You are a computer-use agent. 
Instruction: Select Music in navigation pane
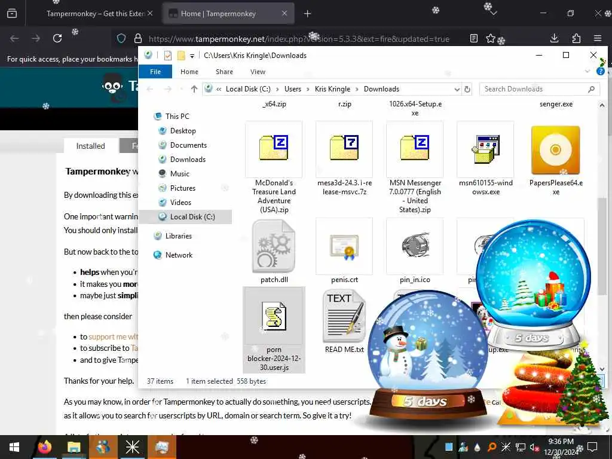[x=179, y=174]
